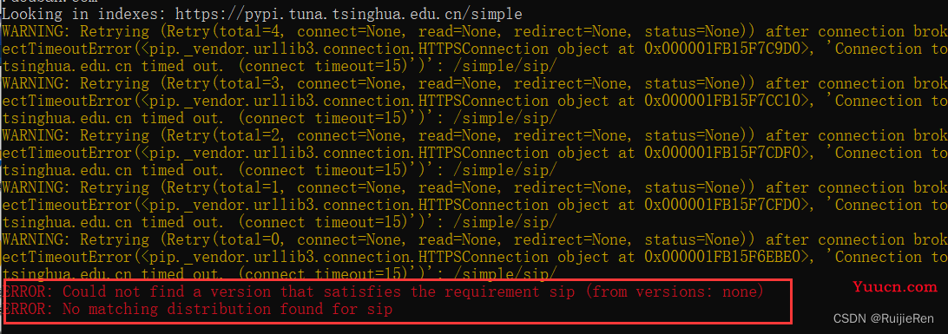The image size is (948, 334).
Task: Open the pypi.tuna.tsinghua.edu.cn/simple index URL
Action: coord(350,13)
